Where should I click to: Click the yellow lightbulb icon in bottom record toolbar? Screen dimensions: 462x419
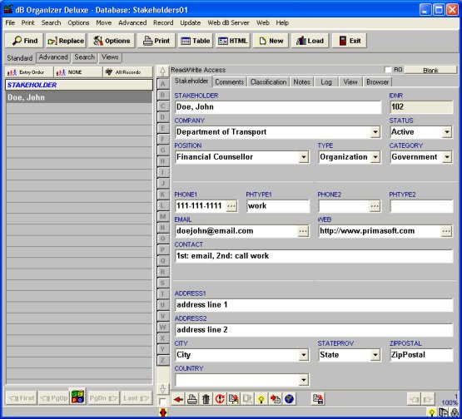(261, 399)
